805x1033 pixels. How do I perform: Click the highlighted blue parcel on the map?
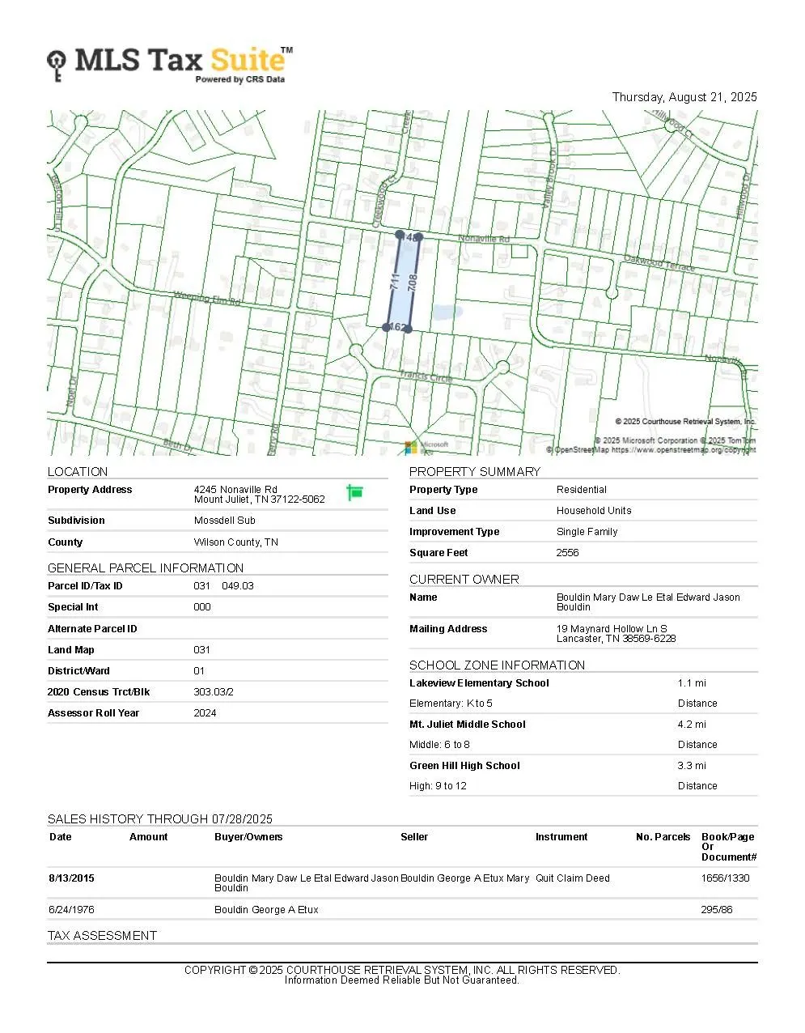[x=402, y=282]
